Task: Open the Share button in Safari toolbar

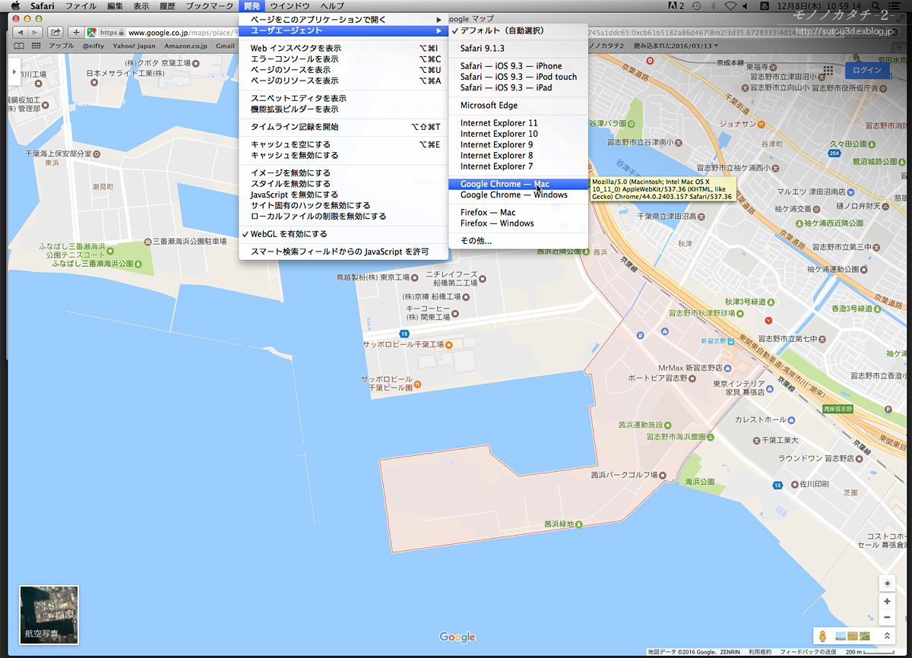Action: coord(56,33)
